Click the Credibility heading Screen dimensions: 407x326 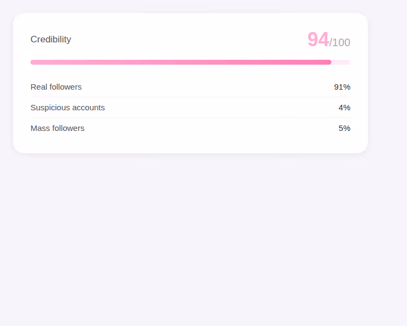(51, 39)
